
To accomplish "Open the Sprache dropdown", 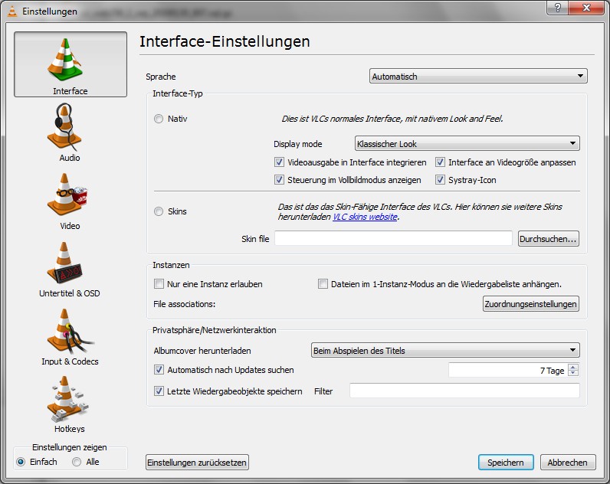I will pyautogui.click(x=477, y=77).
